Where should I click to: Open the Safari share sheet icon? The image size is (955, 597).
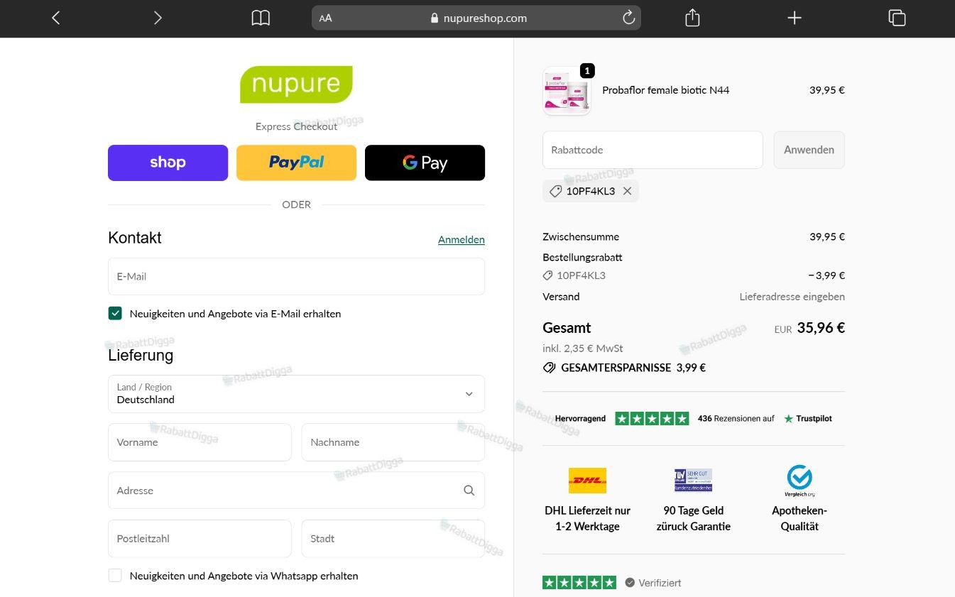[692, 18]
